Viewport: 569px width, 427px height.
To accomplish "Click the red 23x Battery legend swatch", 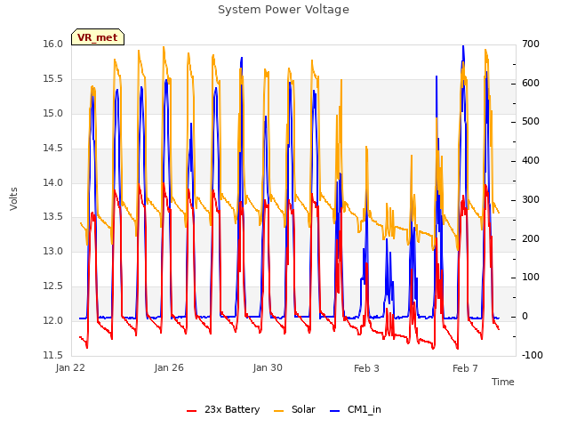I will (x=192, y=411).
